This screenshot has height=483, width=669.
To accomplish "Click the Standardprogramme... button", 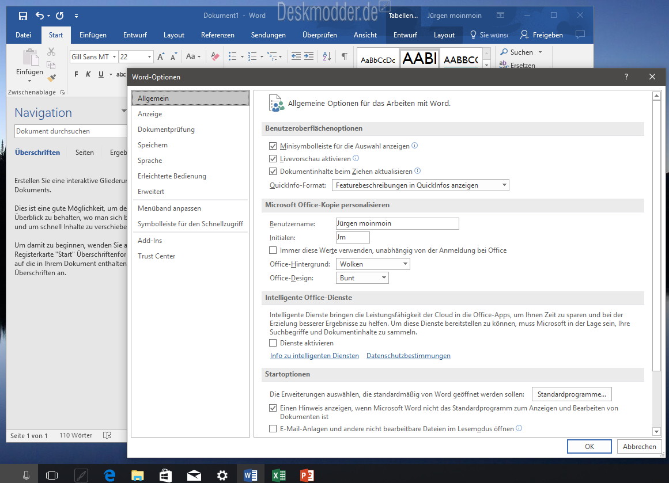I will click(x=572, y=394).
